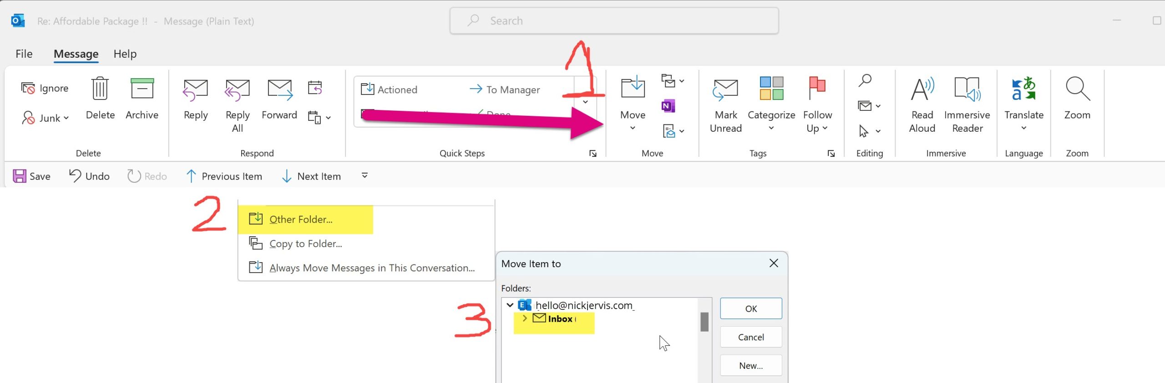Expand the Inbox folder tree node
1165x383 pixels.
click(x=525, y=318)
